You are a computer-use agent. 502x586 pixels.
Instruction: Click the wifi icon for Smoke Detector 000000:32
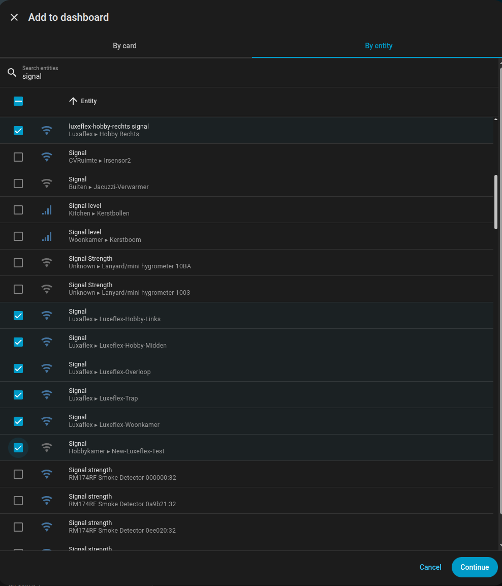[x=47, y=474]
